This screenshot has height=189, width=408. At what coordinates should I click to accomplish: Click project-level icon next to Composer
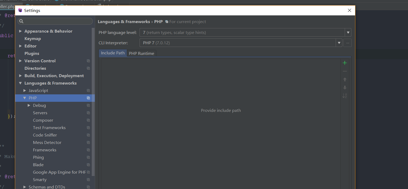coord(89,120)
